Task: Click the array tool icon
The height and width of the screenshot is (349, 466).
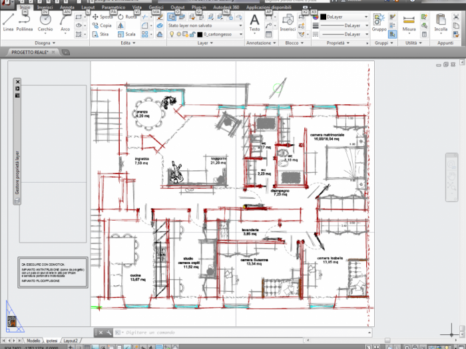Action: [x=144, y=34]
